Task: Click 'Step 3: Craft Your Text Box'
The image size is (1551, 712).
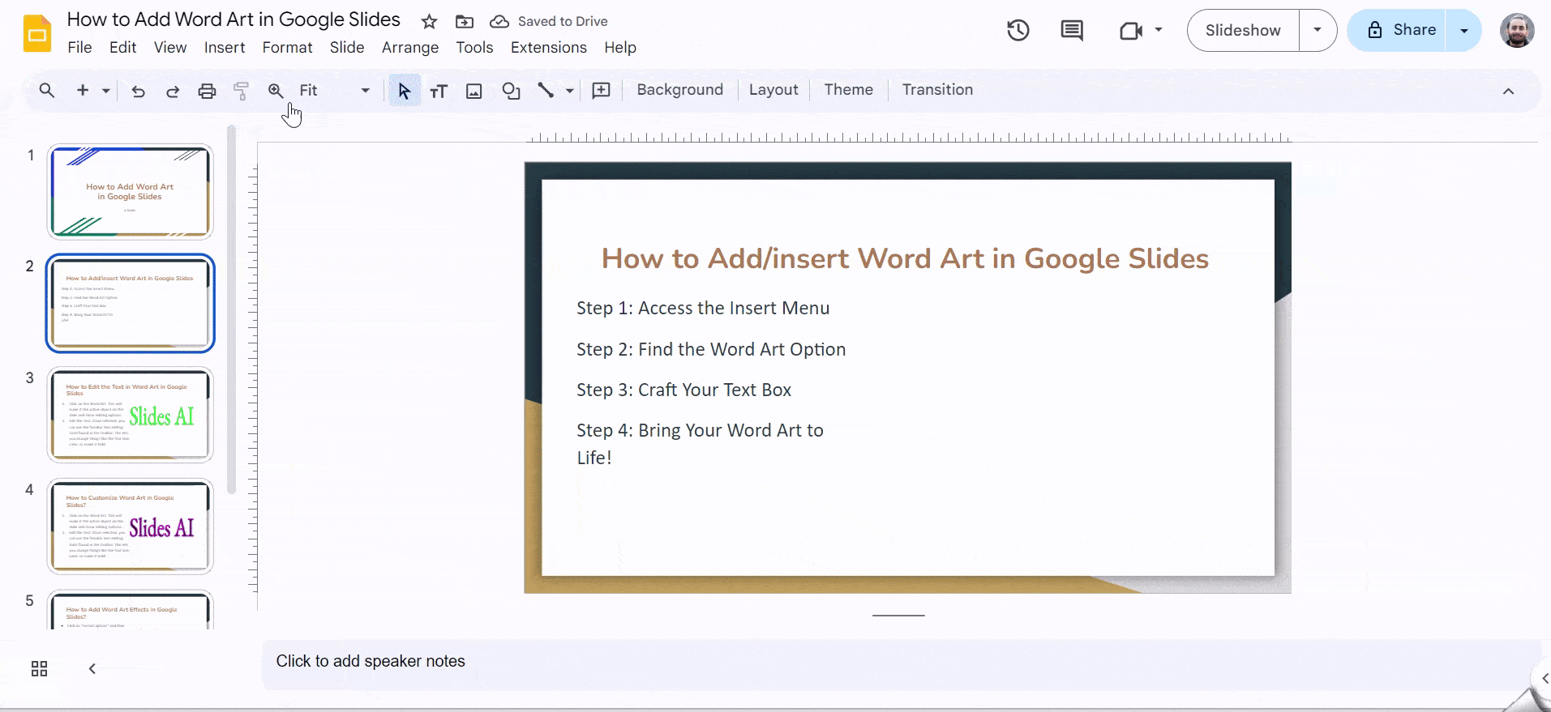Action: (x=683, y=390)
